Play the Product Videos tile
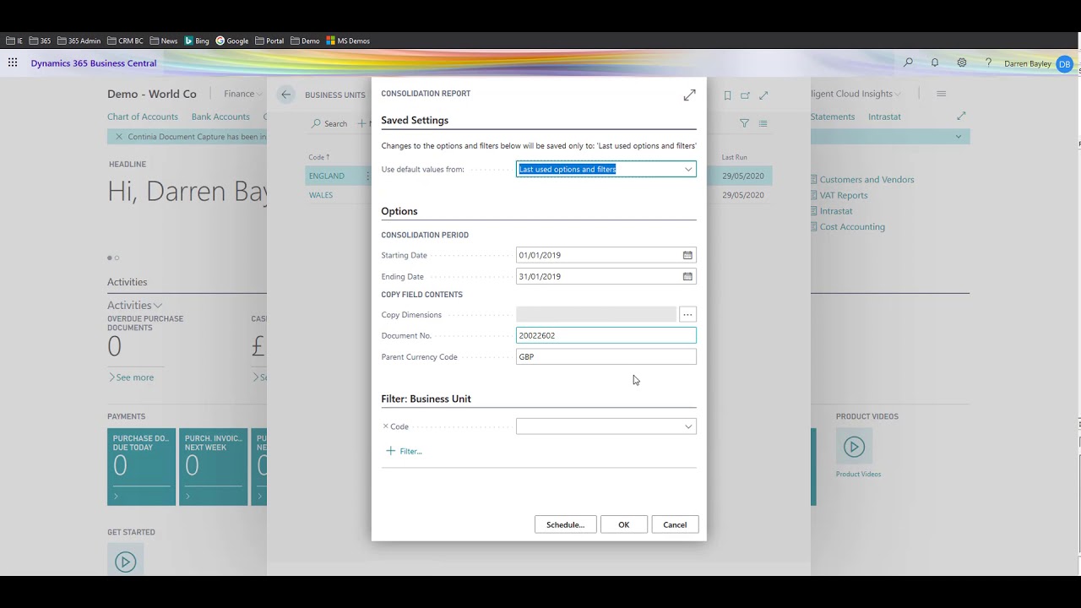Screen dimensions: 1081x608 [854, 447]
